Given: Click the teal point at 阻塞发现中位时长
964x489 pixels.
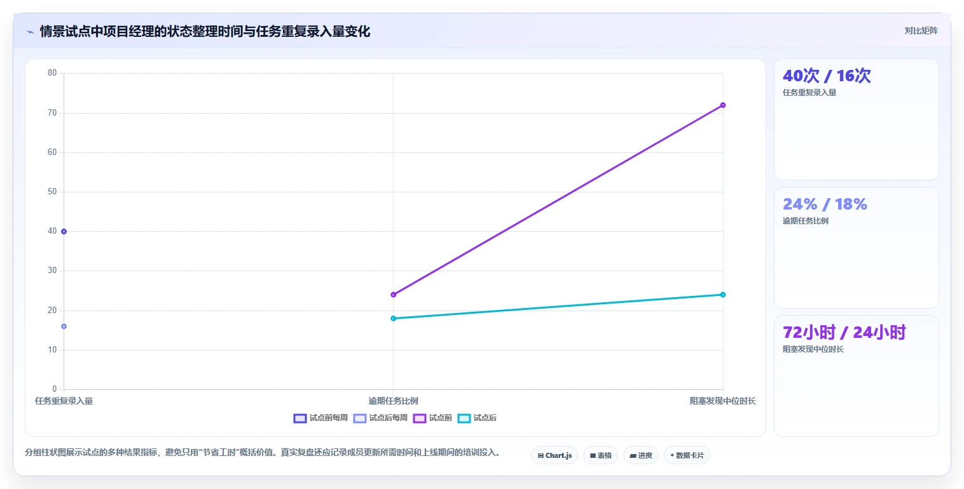Looking at the screenshot, I should click(723, 295).
